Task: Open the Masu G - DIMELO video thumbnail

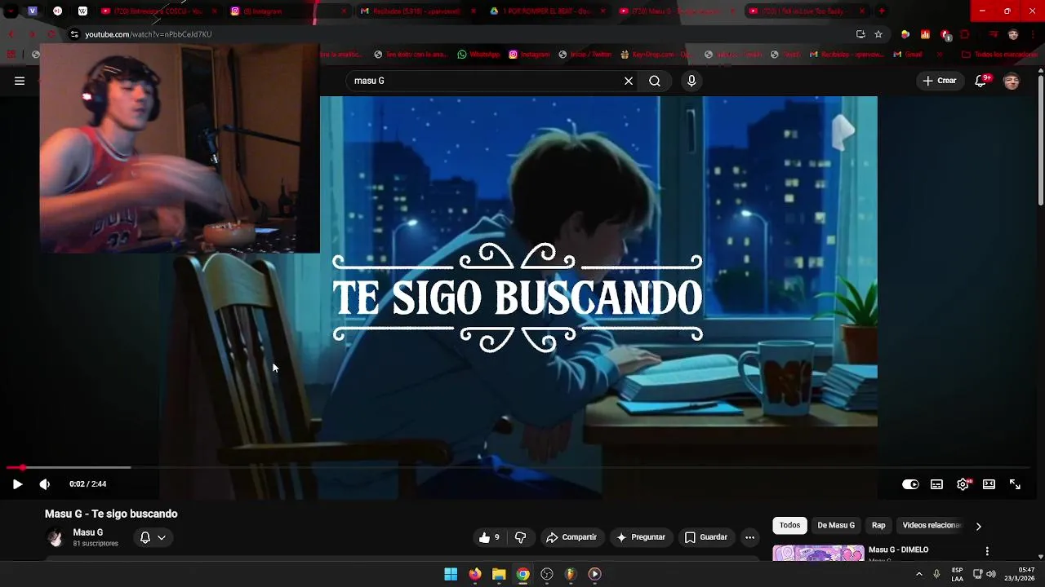Action: 819,554
